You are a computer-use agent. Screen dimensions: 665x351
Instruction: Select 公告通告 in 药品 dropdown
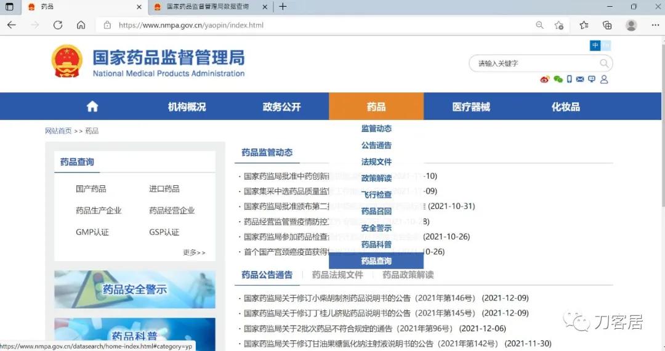point(376,145)
